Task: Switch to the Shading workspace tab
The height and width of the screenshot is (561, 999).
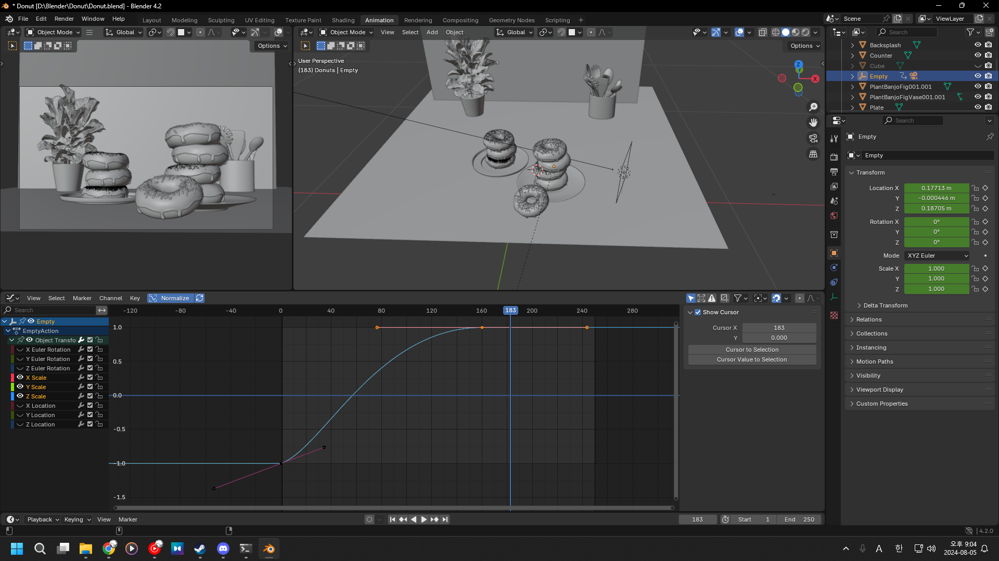Action: [x=343, y=20]
